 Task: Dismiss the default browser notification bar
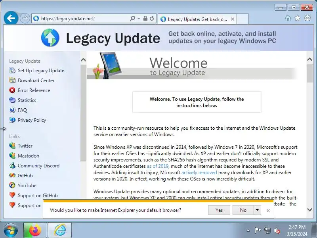coord(268,211)
